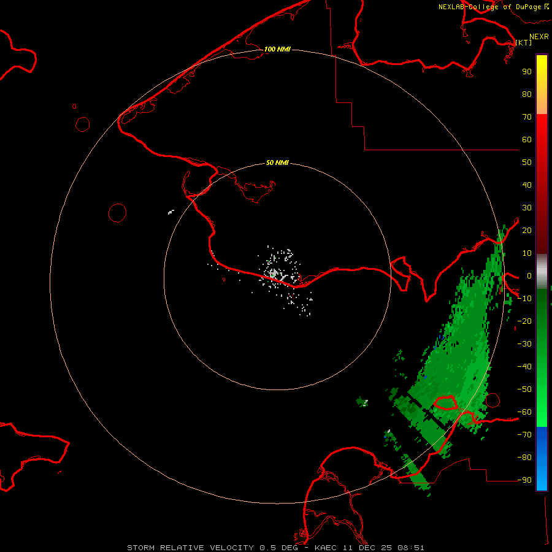Select the -40 value on velocity scale
Viewport: 552px width, 552px height.
tap(524, 367)
